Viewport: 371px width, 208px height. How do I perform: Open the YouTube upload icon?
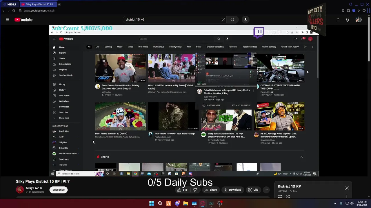[x=338, y=20]
